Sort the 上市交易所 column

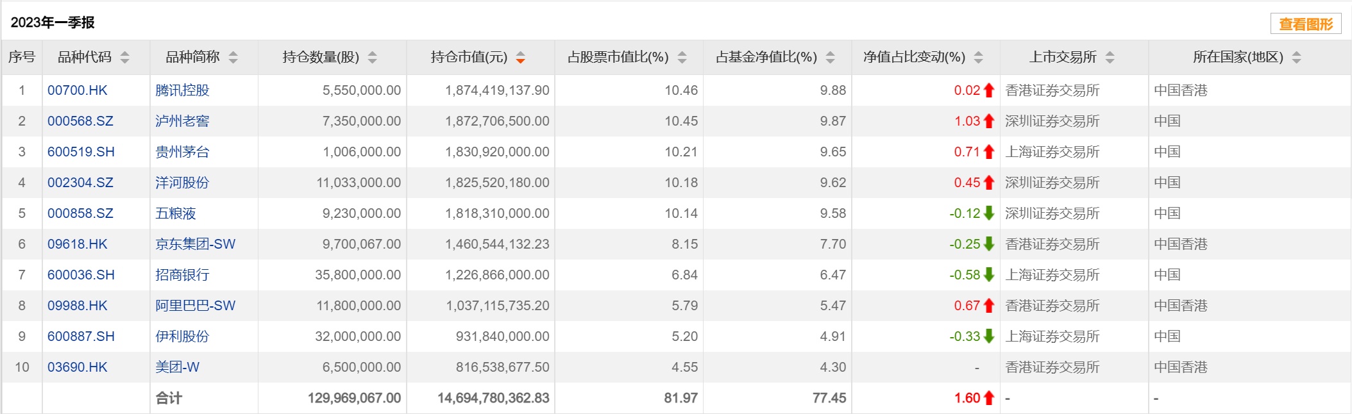(1110, 58)
